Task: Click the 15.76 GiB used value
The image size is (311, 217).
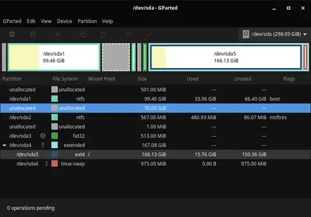Action: coord(205,155)
